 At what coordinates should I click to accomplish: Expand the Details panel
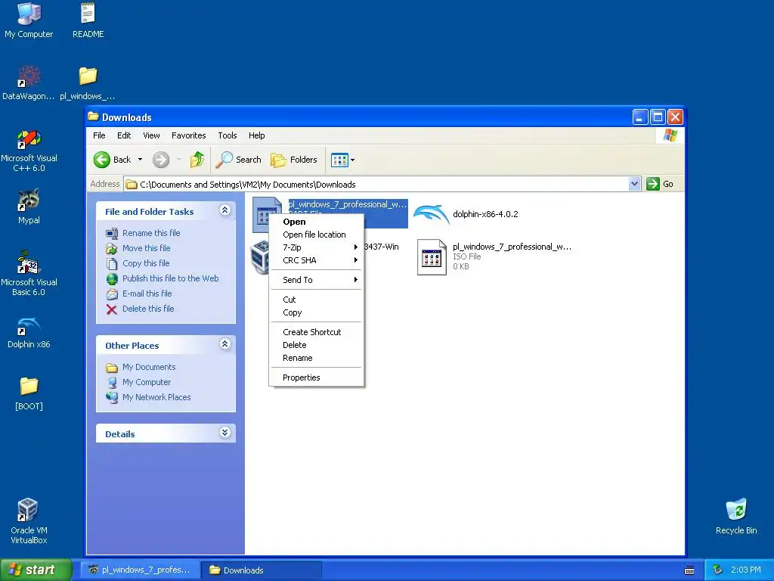click(x=224, y=433)
